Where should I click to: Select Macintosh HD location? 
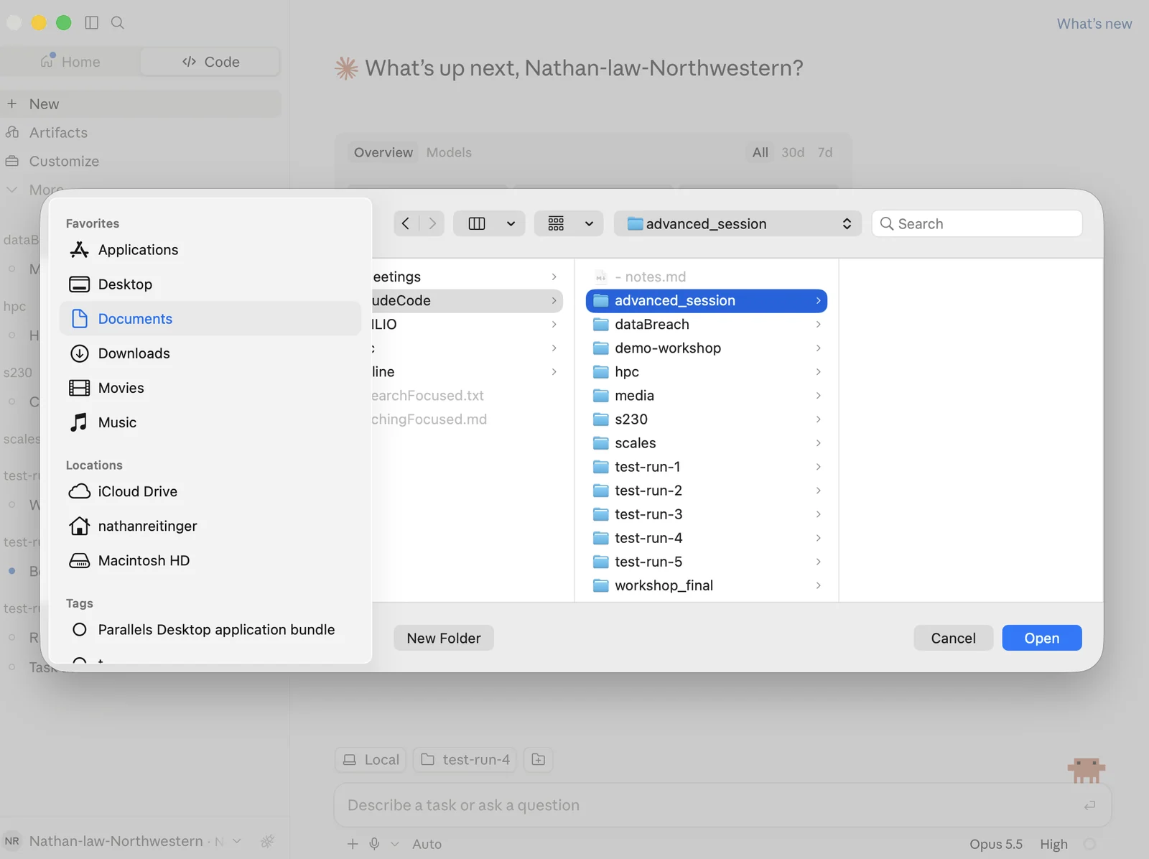pyautogui.click(x=210, y=560)
